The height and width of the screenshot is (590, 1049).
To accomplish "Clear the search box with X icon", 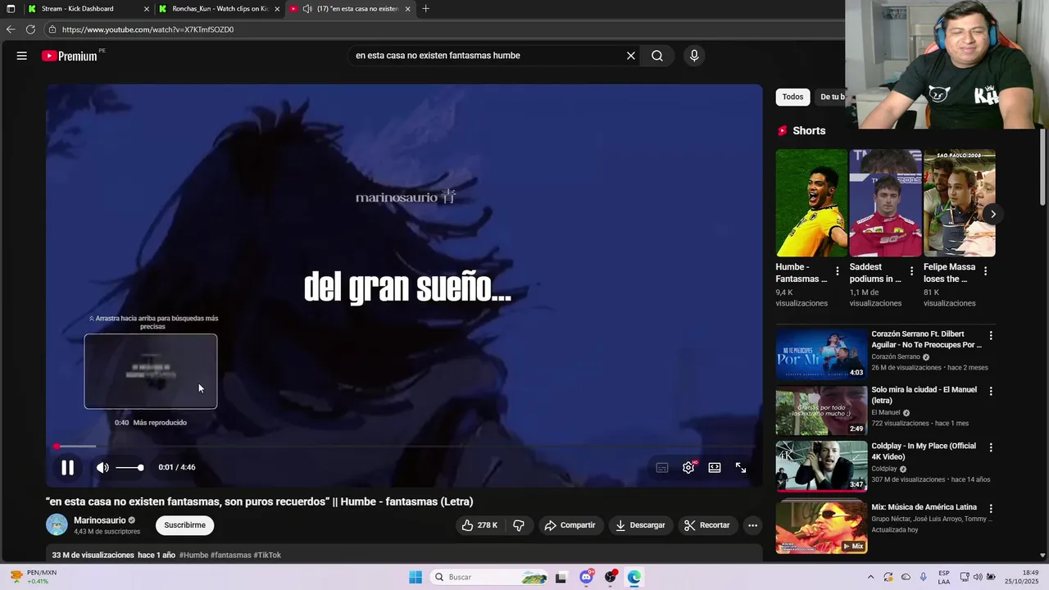I will tap(631, 56).
